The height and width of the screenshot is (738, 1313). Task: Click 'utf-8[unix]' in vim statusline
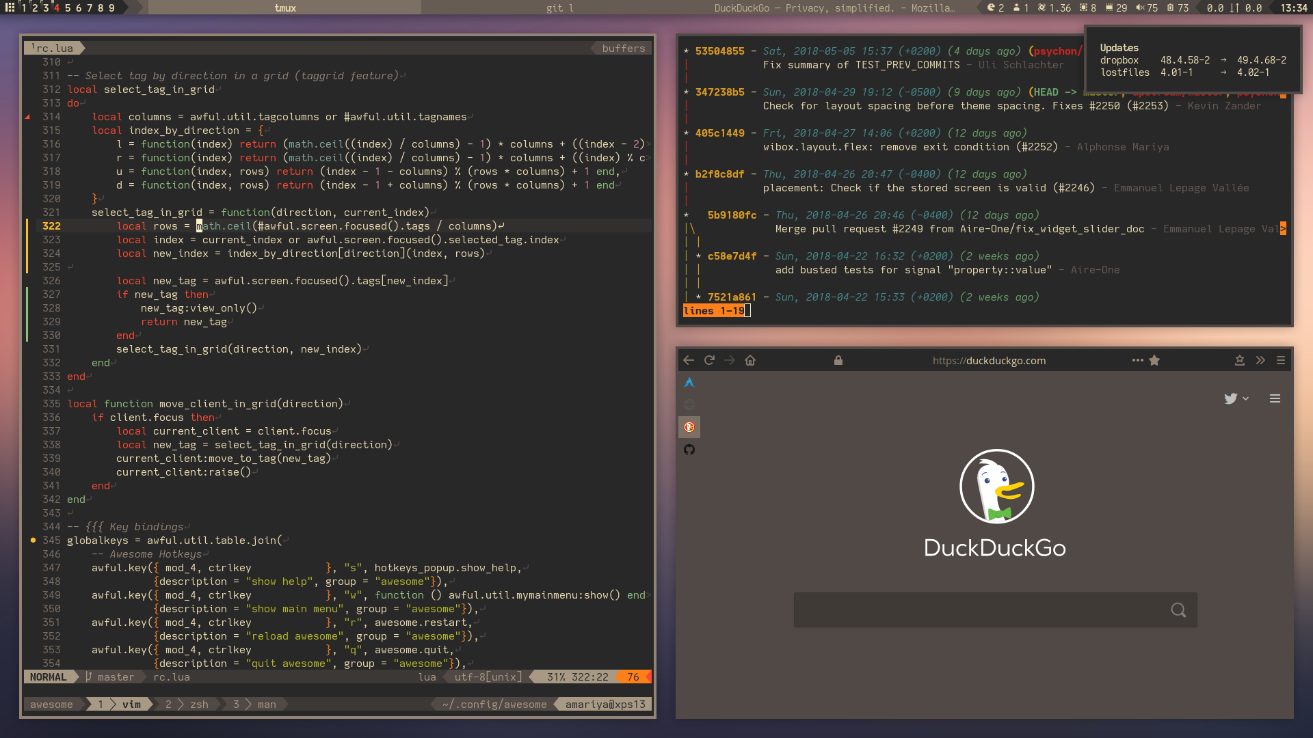coord(488,677)
